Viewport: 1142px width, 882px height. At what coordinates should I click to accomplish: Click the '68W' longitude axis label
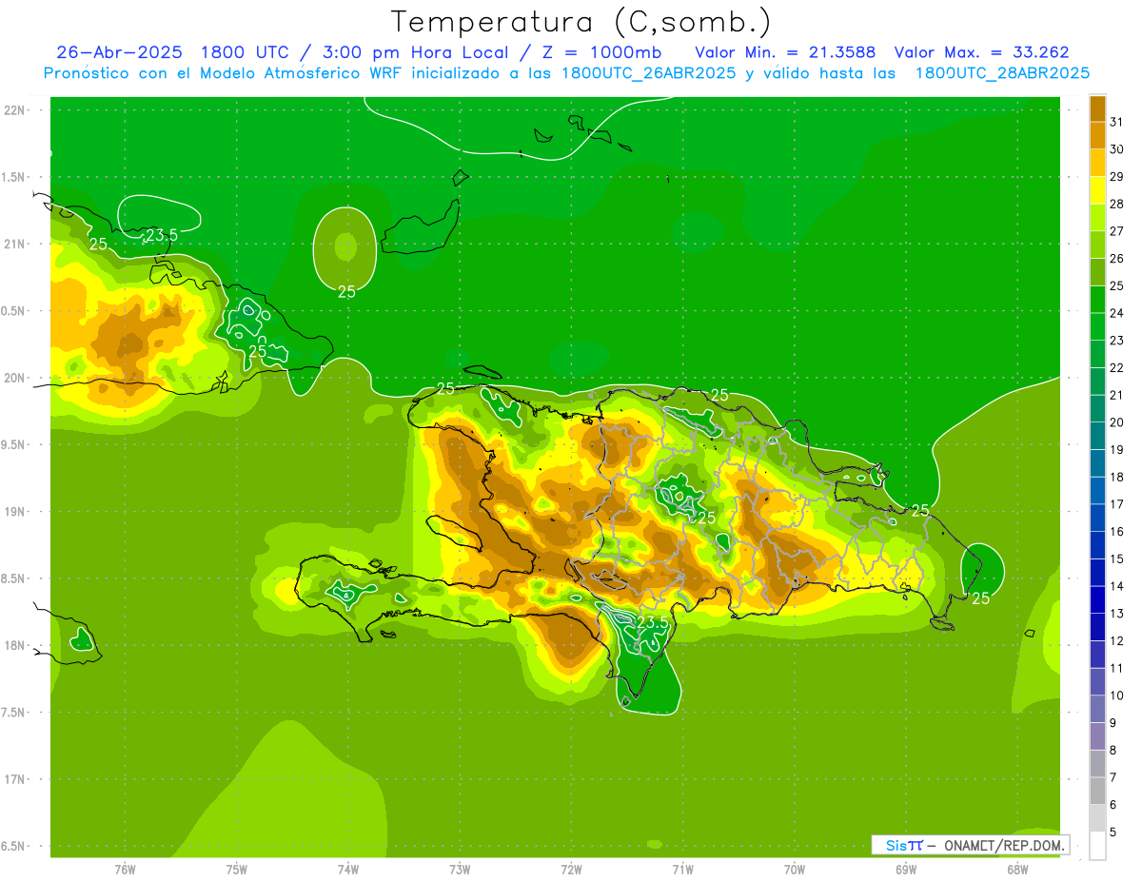click(x=1017, y=870)
